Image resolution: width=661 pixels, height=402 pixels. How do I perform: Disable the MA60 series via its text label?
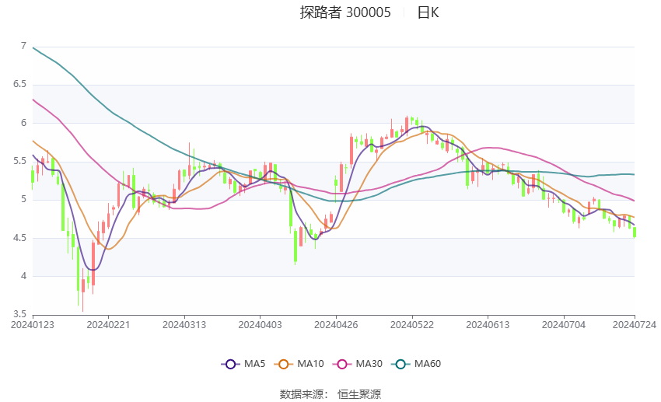(x=429, y=364)
